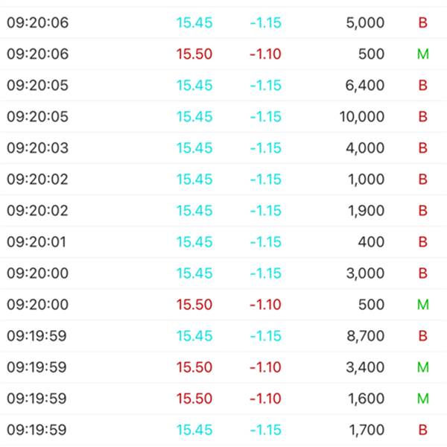Select the 6,400 volume trade entry
Screen dimensions: 447x447
click(223, 86)
